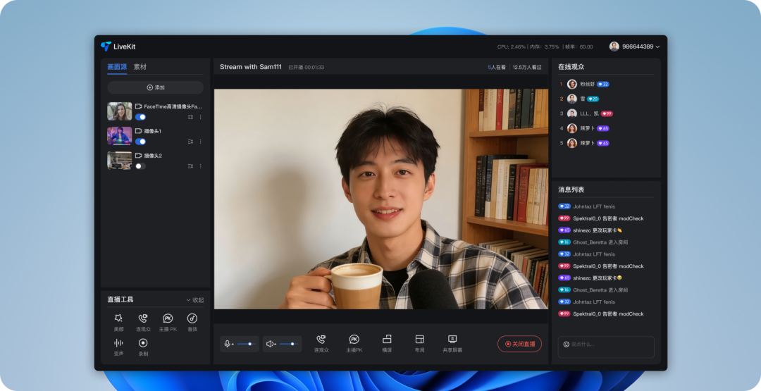Image resolution: width=761 pixels, height=391 pixels.
Task: Switch to the 画面源 tab
Action: point(117,67)
